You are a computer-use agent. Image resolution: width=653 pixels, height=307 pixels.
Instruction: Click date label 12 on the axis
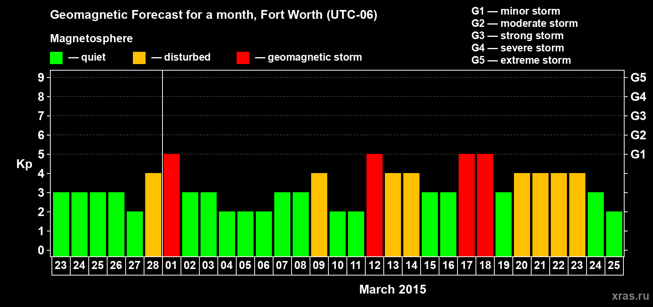(375, 265)
